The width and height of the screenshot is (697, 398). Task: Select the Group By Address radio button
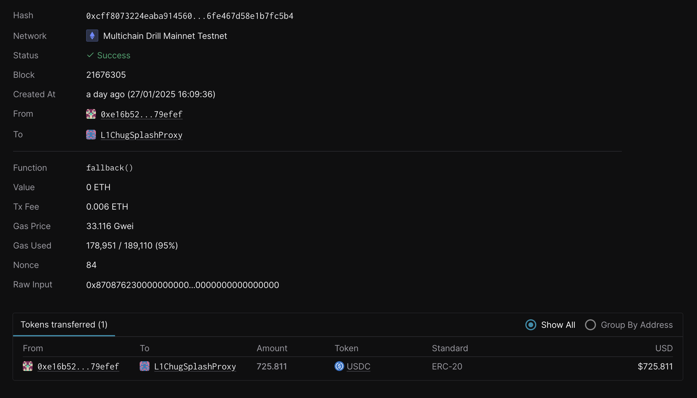(x=590, y=325)
